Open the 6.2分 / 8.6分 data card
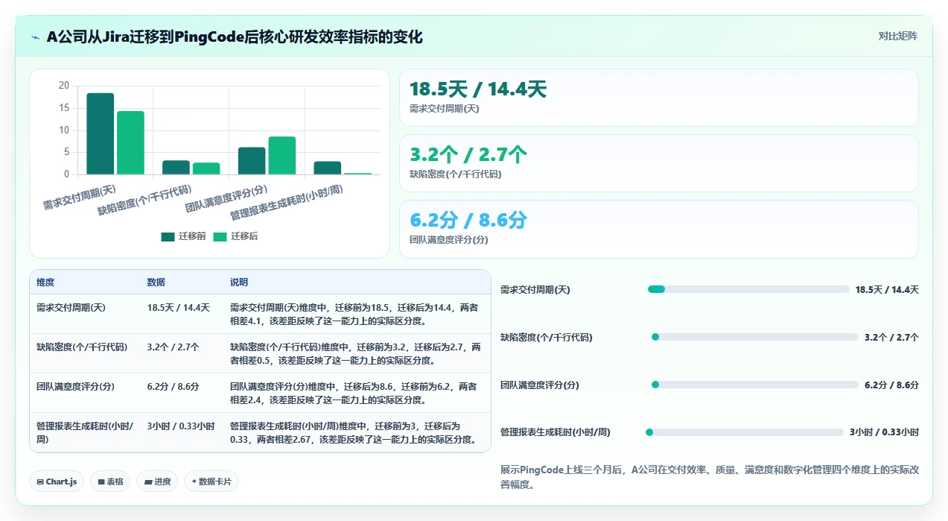 [x=659, y=229]
